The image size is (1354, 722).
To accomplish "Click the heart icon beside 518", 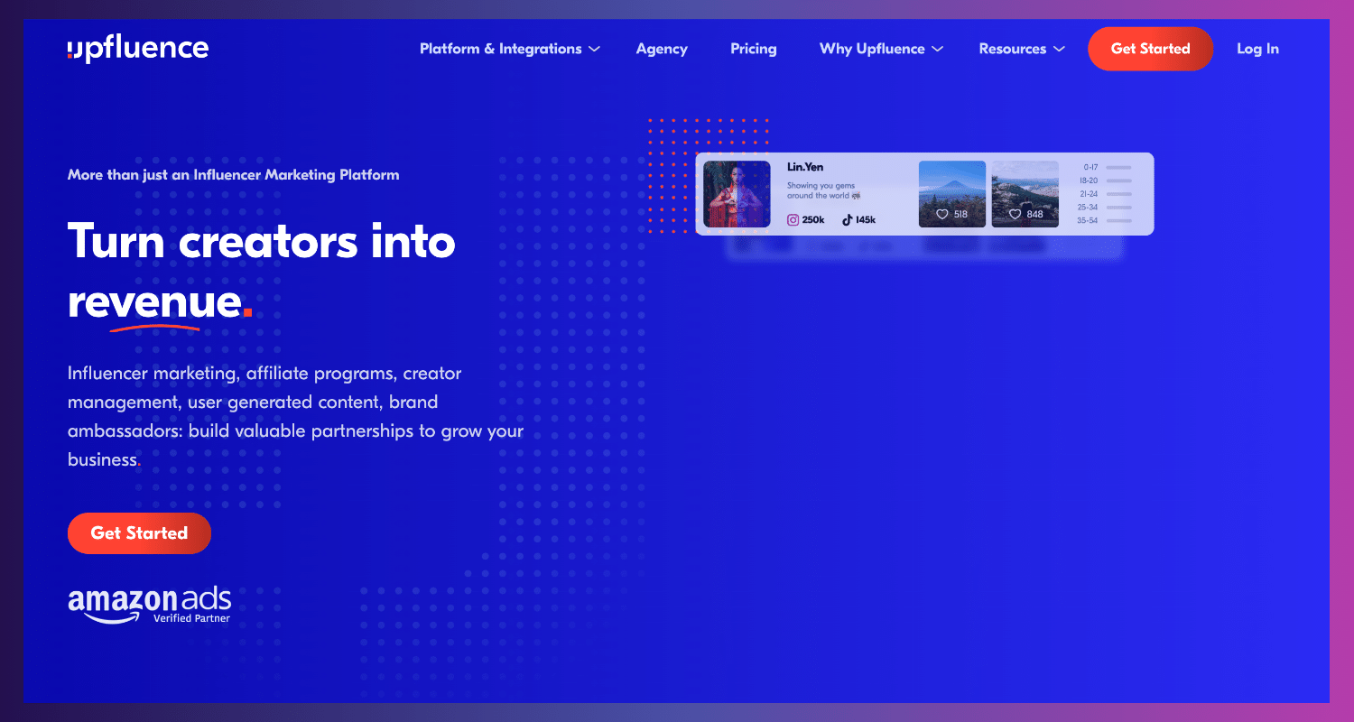I will 941,215.
